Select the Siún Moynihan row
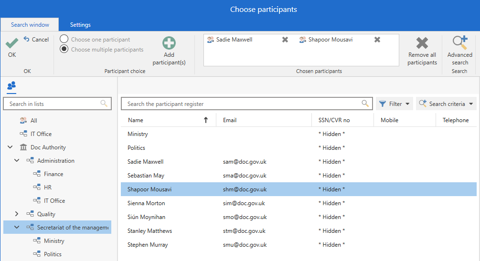Viewport: 480px width, 261px height. point(299,217)
